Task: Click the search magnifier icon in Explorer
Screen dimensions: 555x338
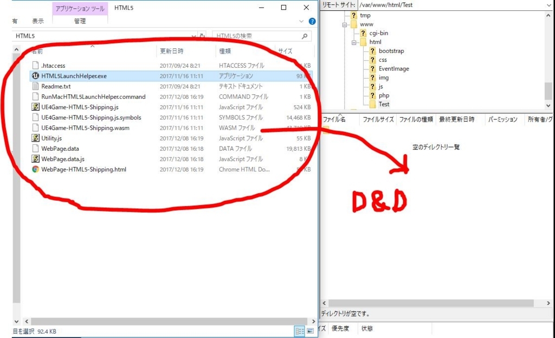Action: click(x=305, y=36)
